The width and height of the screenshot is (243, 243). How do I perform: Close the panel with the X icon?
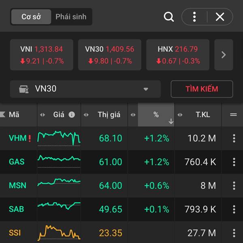click(x=220, y=17)
